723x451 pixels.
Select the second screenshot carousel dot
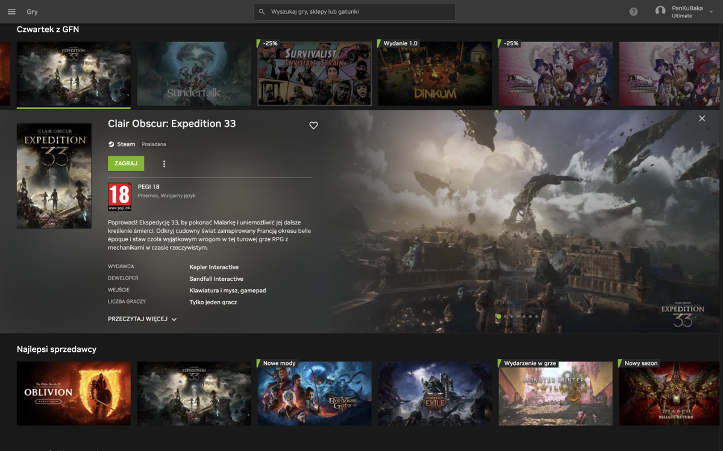click(506, 316)
